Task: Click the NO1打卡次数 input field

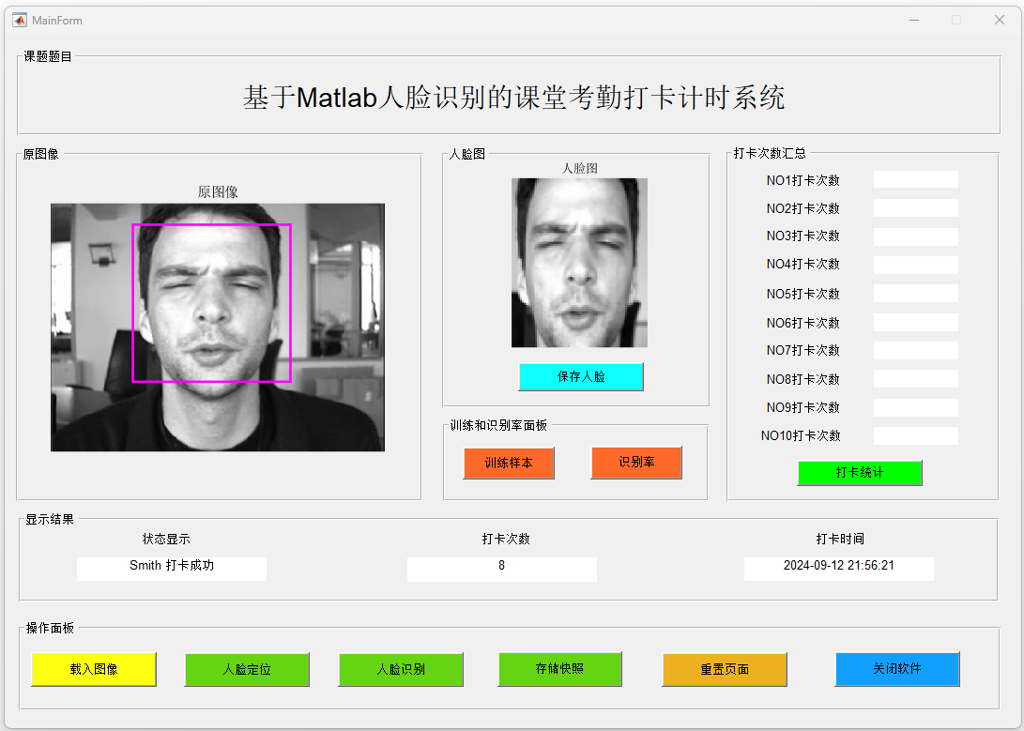Action: tap(915, 179)
